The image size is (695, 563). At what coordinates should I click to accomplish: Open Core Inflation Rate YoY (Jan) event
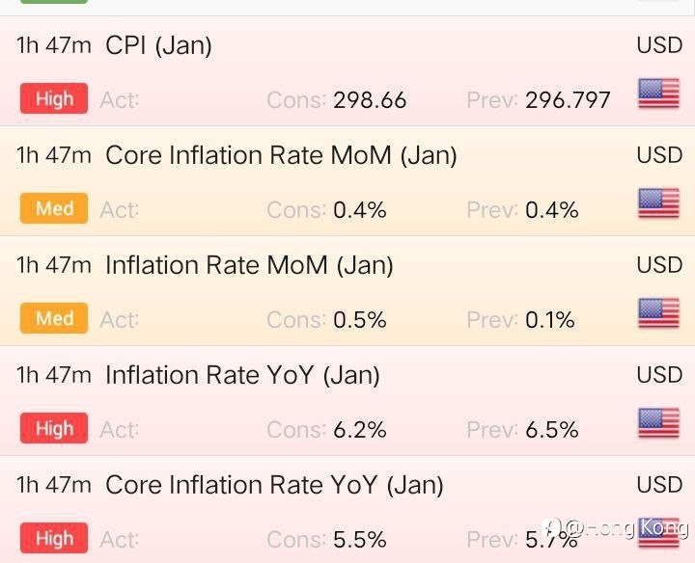click(347, 509)
